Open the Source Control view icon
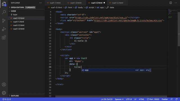180x101 pixels. (x=4, y=20)
